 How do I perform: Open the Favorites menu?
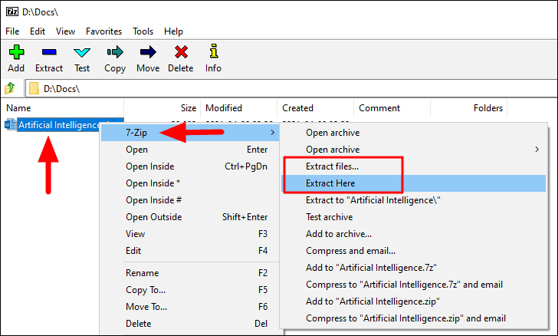(x=104, y=31)
